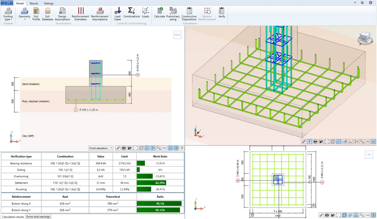This screenshot has height=219, width=377.
Task: Click the 3D orientation view cube
Action: pyautogui.click(x=366, y=39)
